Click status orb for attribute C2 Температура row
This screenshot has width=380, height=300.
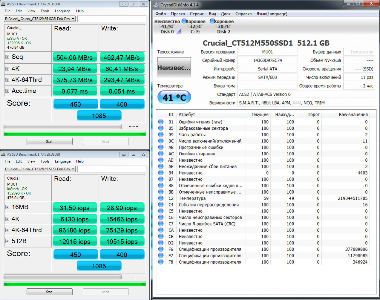coord(161,198)
